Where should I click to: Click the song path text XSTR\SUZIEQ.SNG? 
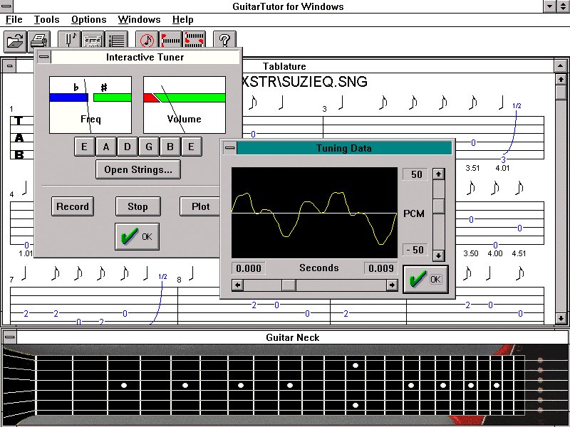(305, 82)
